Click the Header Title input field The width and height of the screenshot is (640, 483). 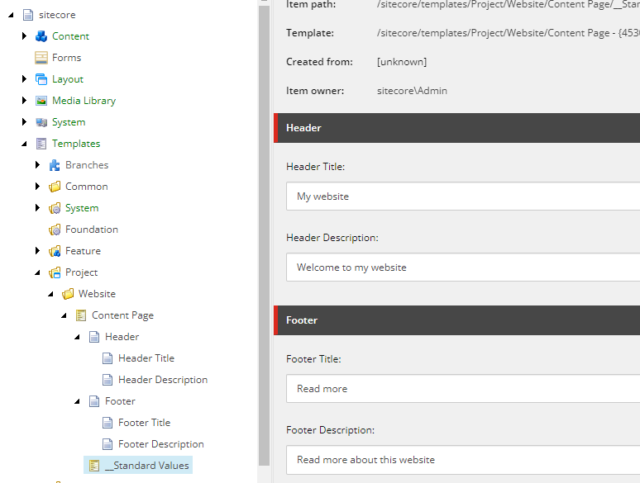pos(463,197)
